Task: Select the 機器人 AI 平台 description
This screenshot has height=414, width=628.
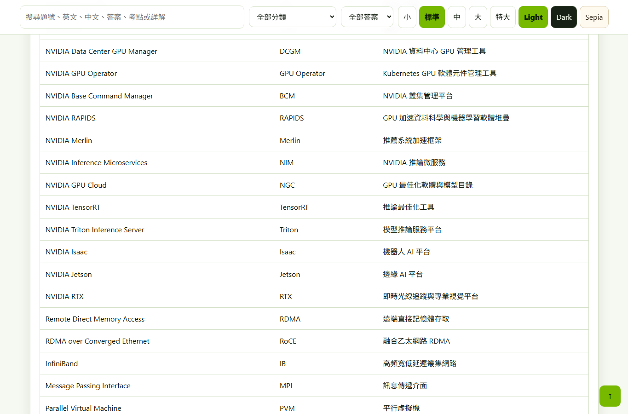Action: [x=407, y=252]
